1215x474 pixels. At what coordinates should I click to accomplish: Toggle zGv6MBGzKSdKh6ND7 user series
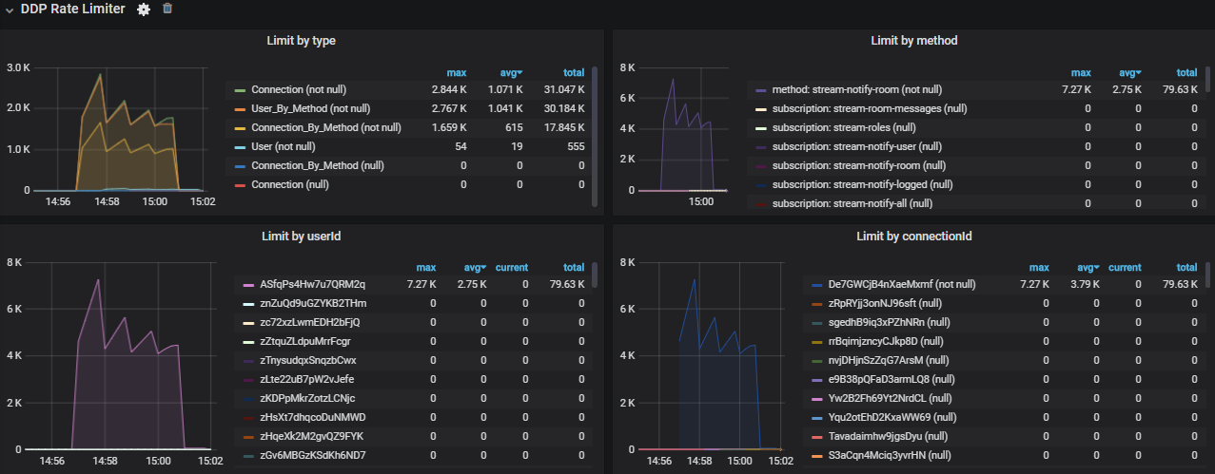click(x=313, y=455)
